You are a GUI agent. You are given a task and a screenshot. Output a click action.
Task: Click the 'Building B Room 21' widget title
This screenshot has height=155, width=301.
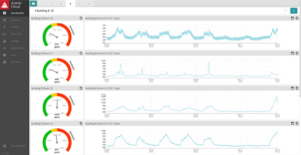click(x=42, y=53)
